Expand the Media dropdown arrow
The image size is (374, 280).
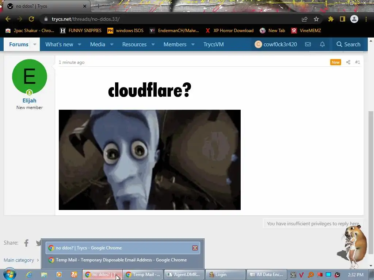pyautogui.click(x=112, y=44)
